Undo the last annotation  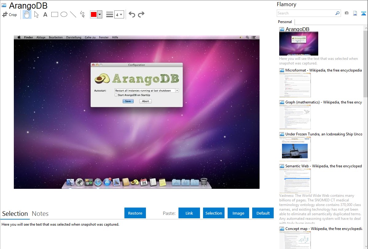click(x=132, y=14)
